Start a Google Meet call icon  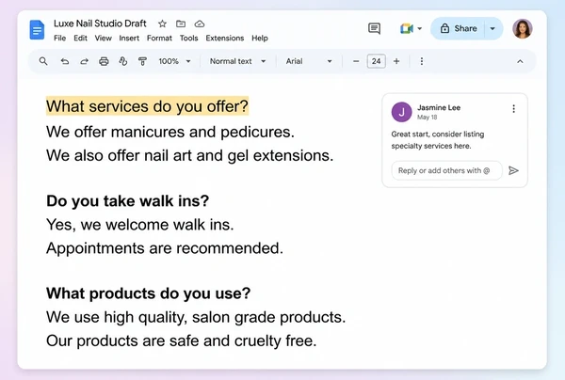pyautogui.click(x=407, y=28)
